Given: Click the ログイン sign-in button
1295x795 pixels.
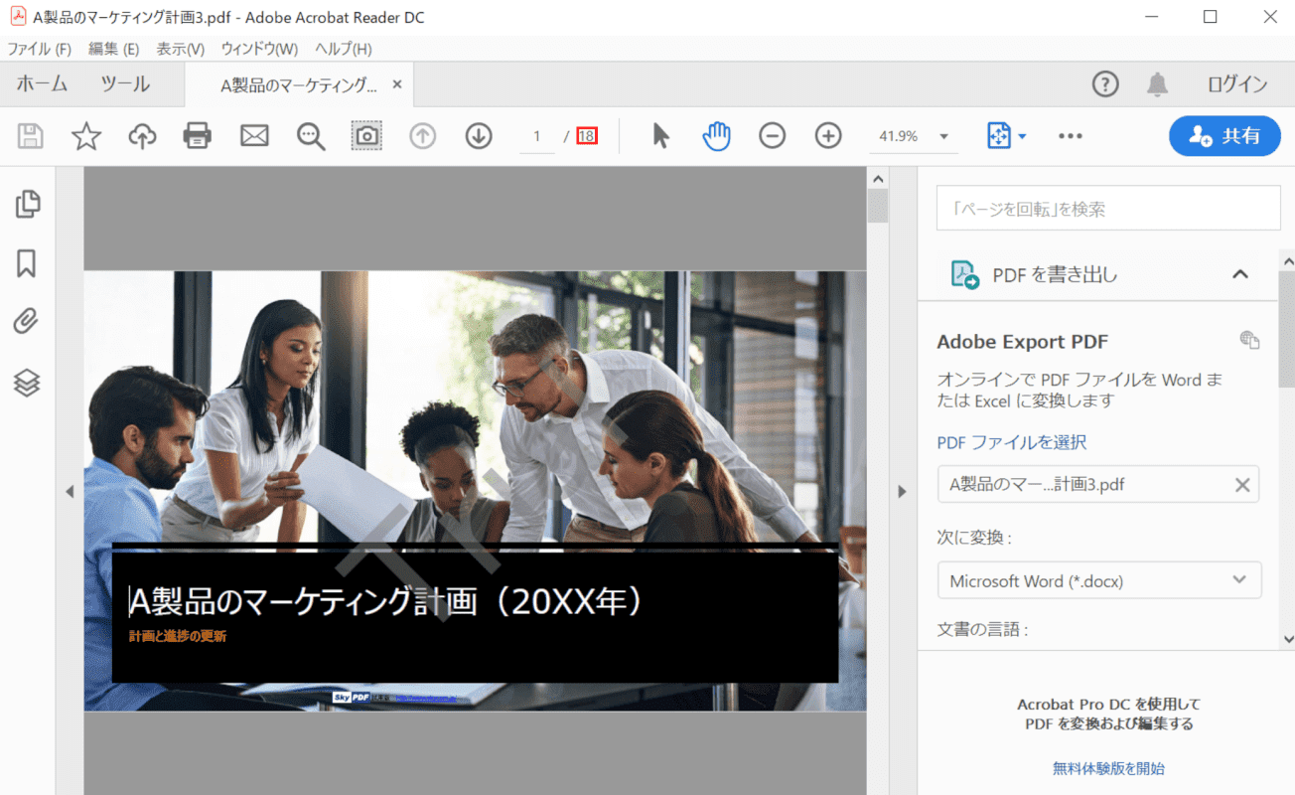Looking at the screenshot, I should coord(1237,84).
